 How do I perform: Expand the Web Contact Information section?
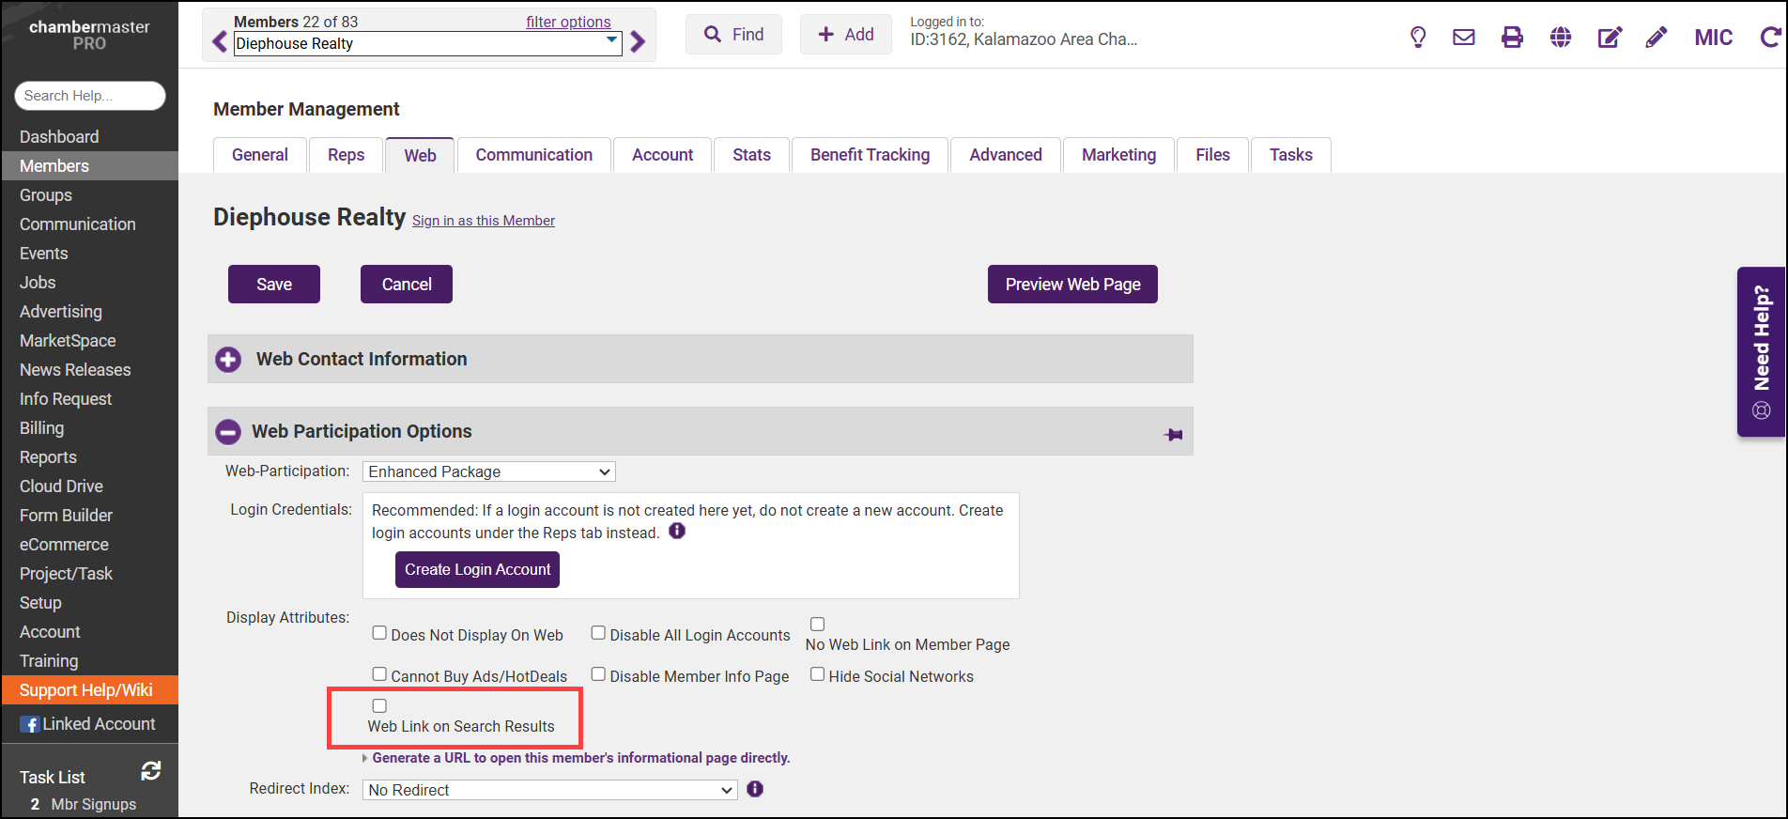pyautogui.click(x=228, y=360)
